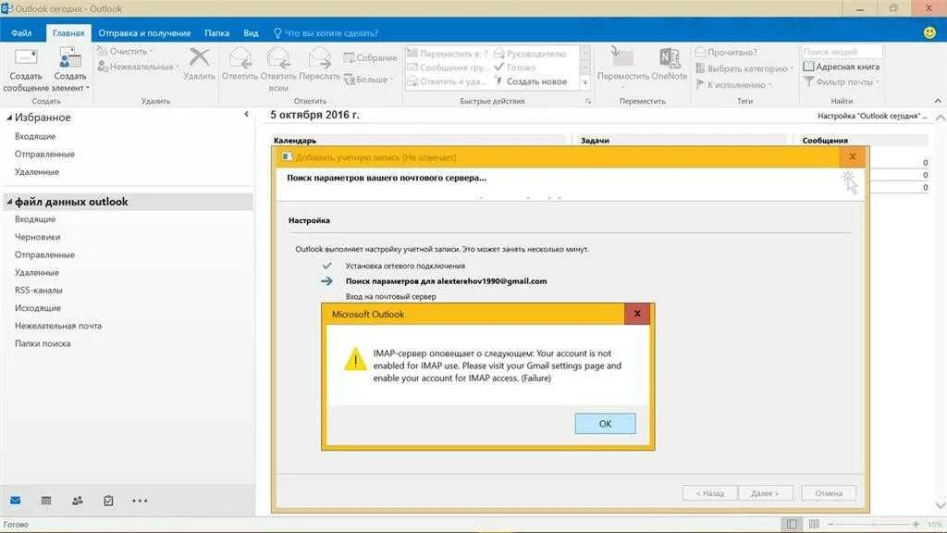947x533 pixels.
Task: Collapse the folder pane arrow
Action: [x=246, y=114]
